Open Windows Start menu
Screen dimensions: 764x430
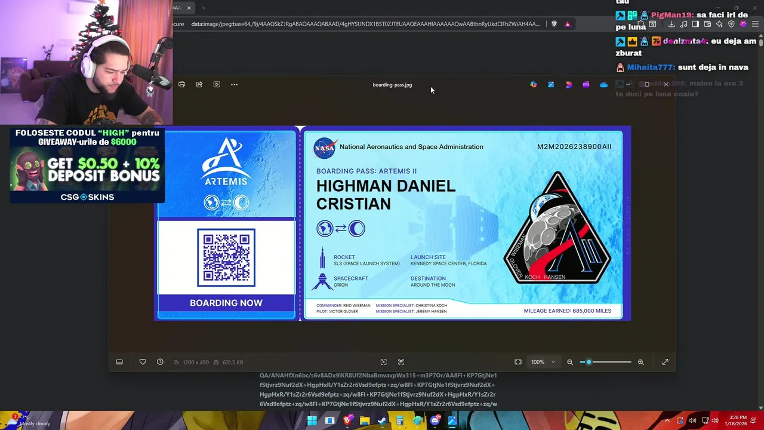click(312, 421)
